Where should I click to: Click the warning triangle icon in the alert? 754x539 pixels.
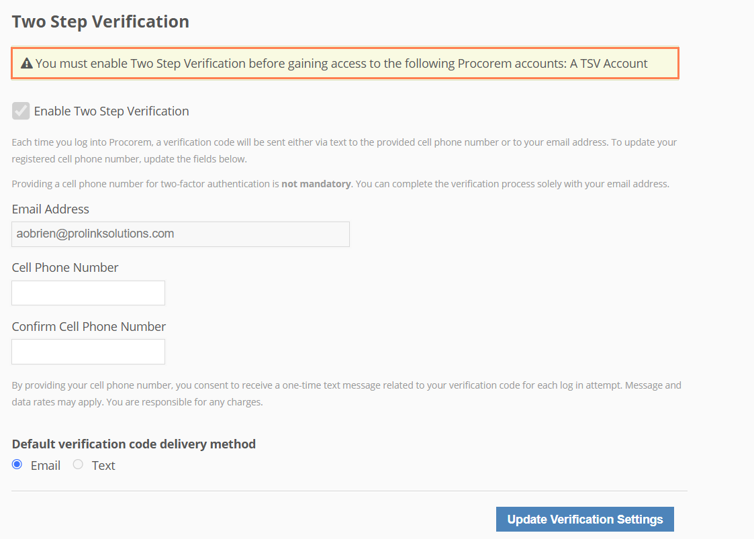[27, 64]
